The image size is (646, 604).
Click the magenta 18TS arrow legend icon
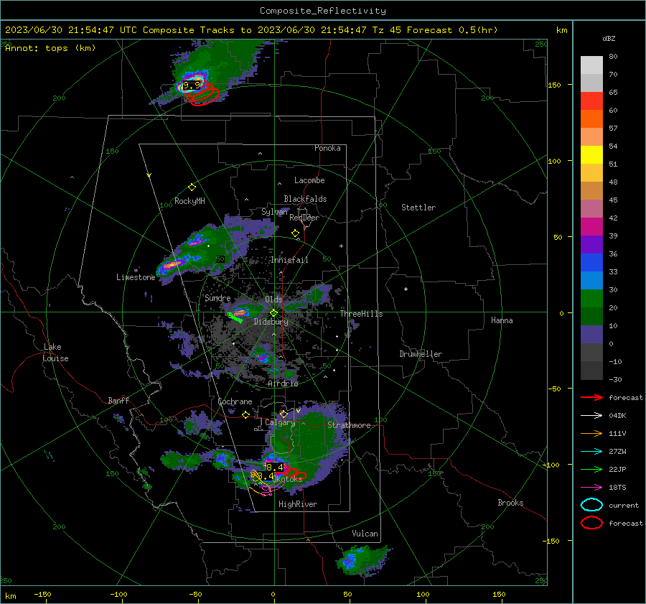click(591, 488)
